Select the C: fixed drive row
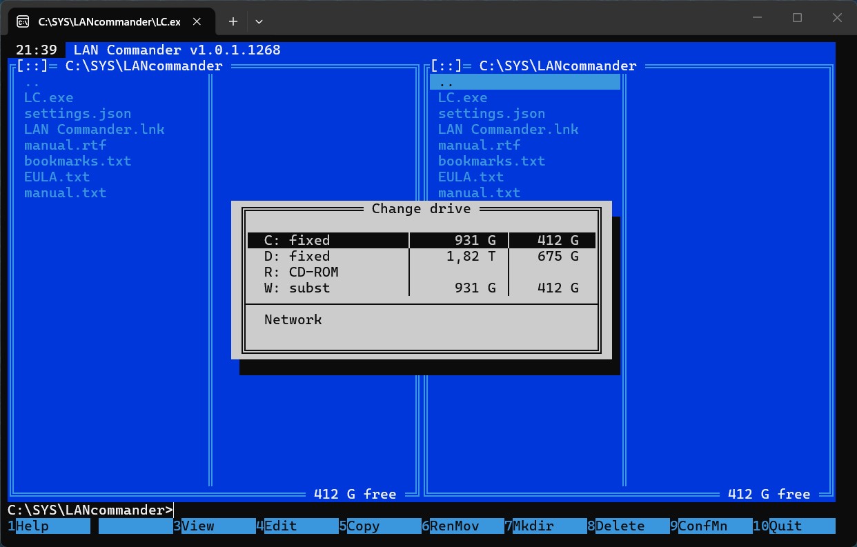The width and height of the screenshot is (857, 547). (x=421, y=240)
